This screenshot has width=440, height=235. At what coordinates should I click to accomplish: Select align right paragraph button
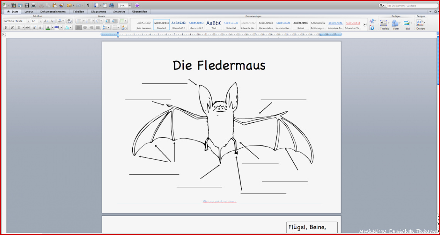click(91, 27)
